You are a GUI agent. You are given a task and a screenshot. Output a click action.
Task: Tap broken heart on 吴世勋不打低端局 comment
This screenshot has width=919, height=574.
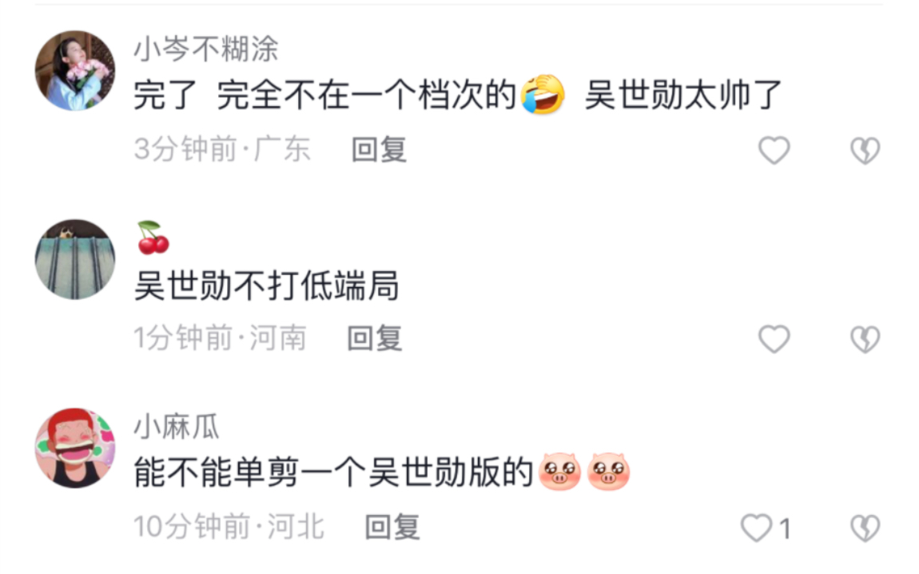(865, 339)
